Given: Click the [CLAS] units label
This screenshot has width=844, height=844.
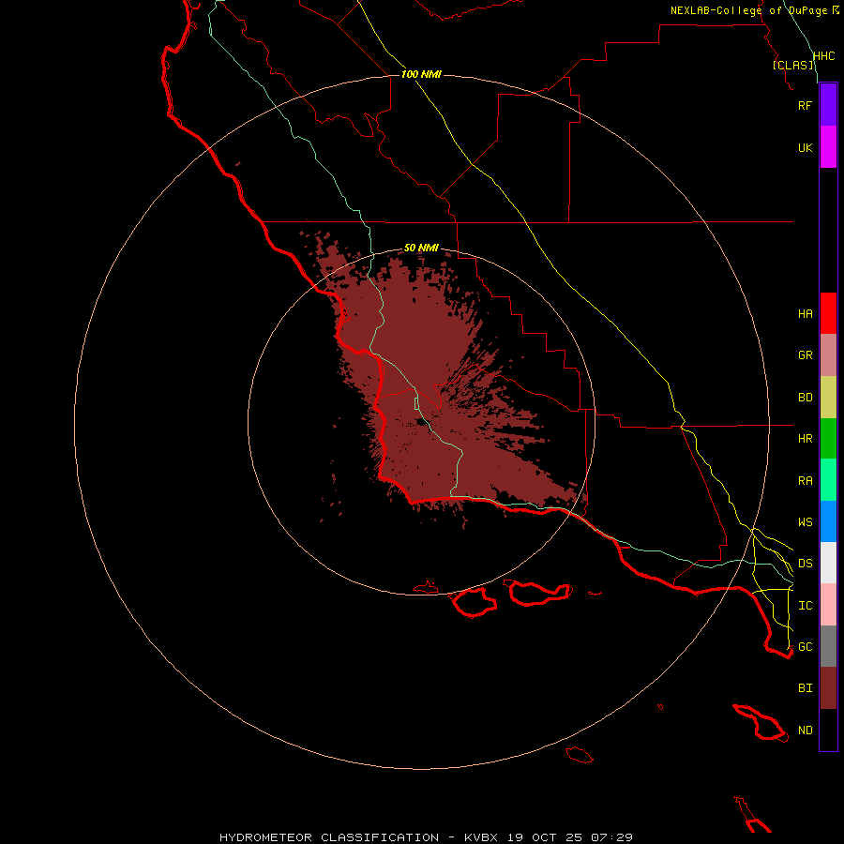Looking at the screenshot, I should click(792, 65).
